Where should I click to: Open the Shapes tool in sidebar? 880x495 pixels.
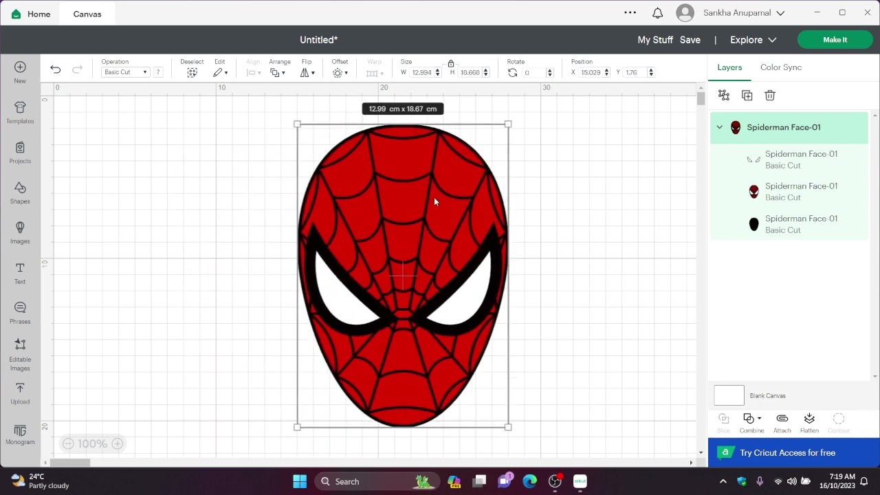(20, 192)
